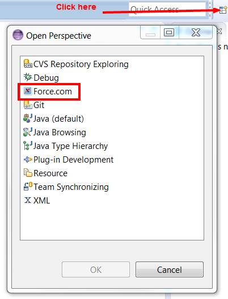Pick the "Resource" entry text
The width and height of the screenshot is (228, 299).
(50, 173)
